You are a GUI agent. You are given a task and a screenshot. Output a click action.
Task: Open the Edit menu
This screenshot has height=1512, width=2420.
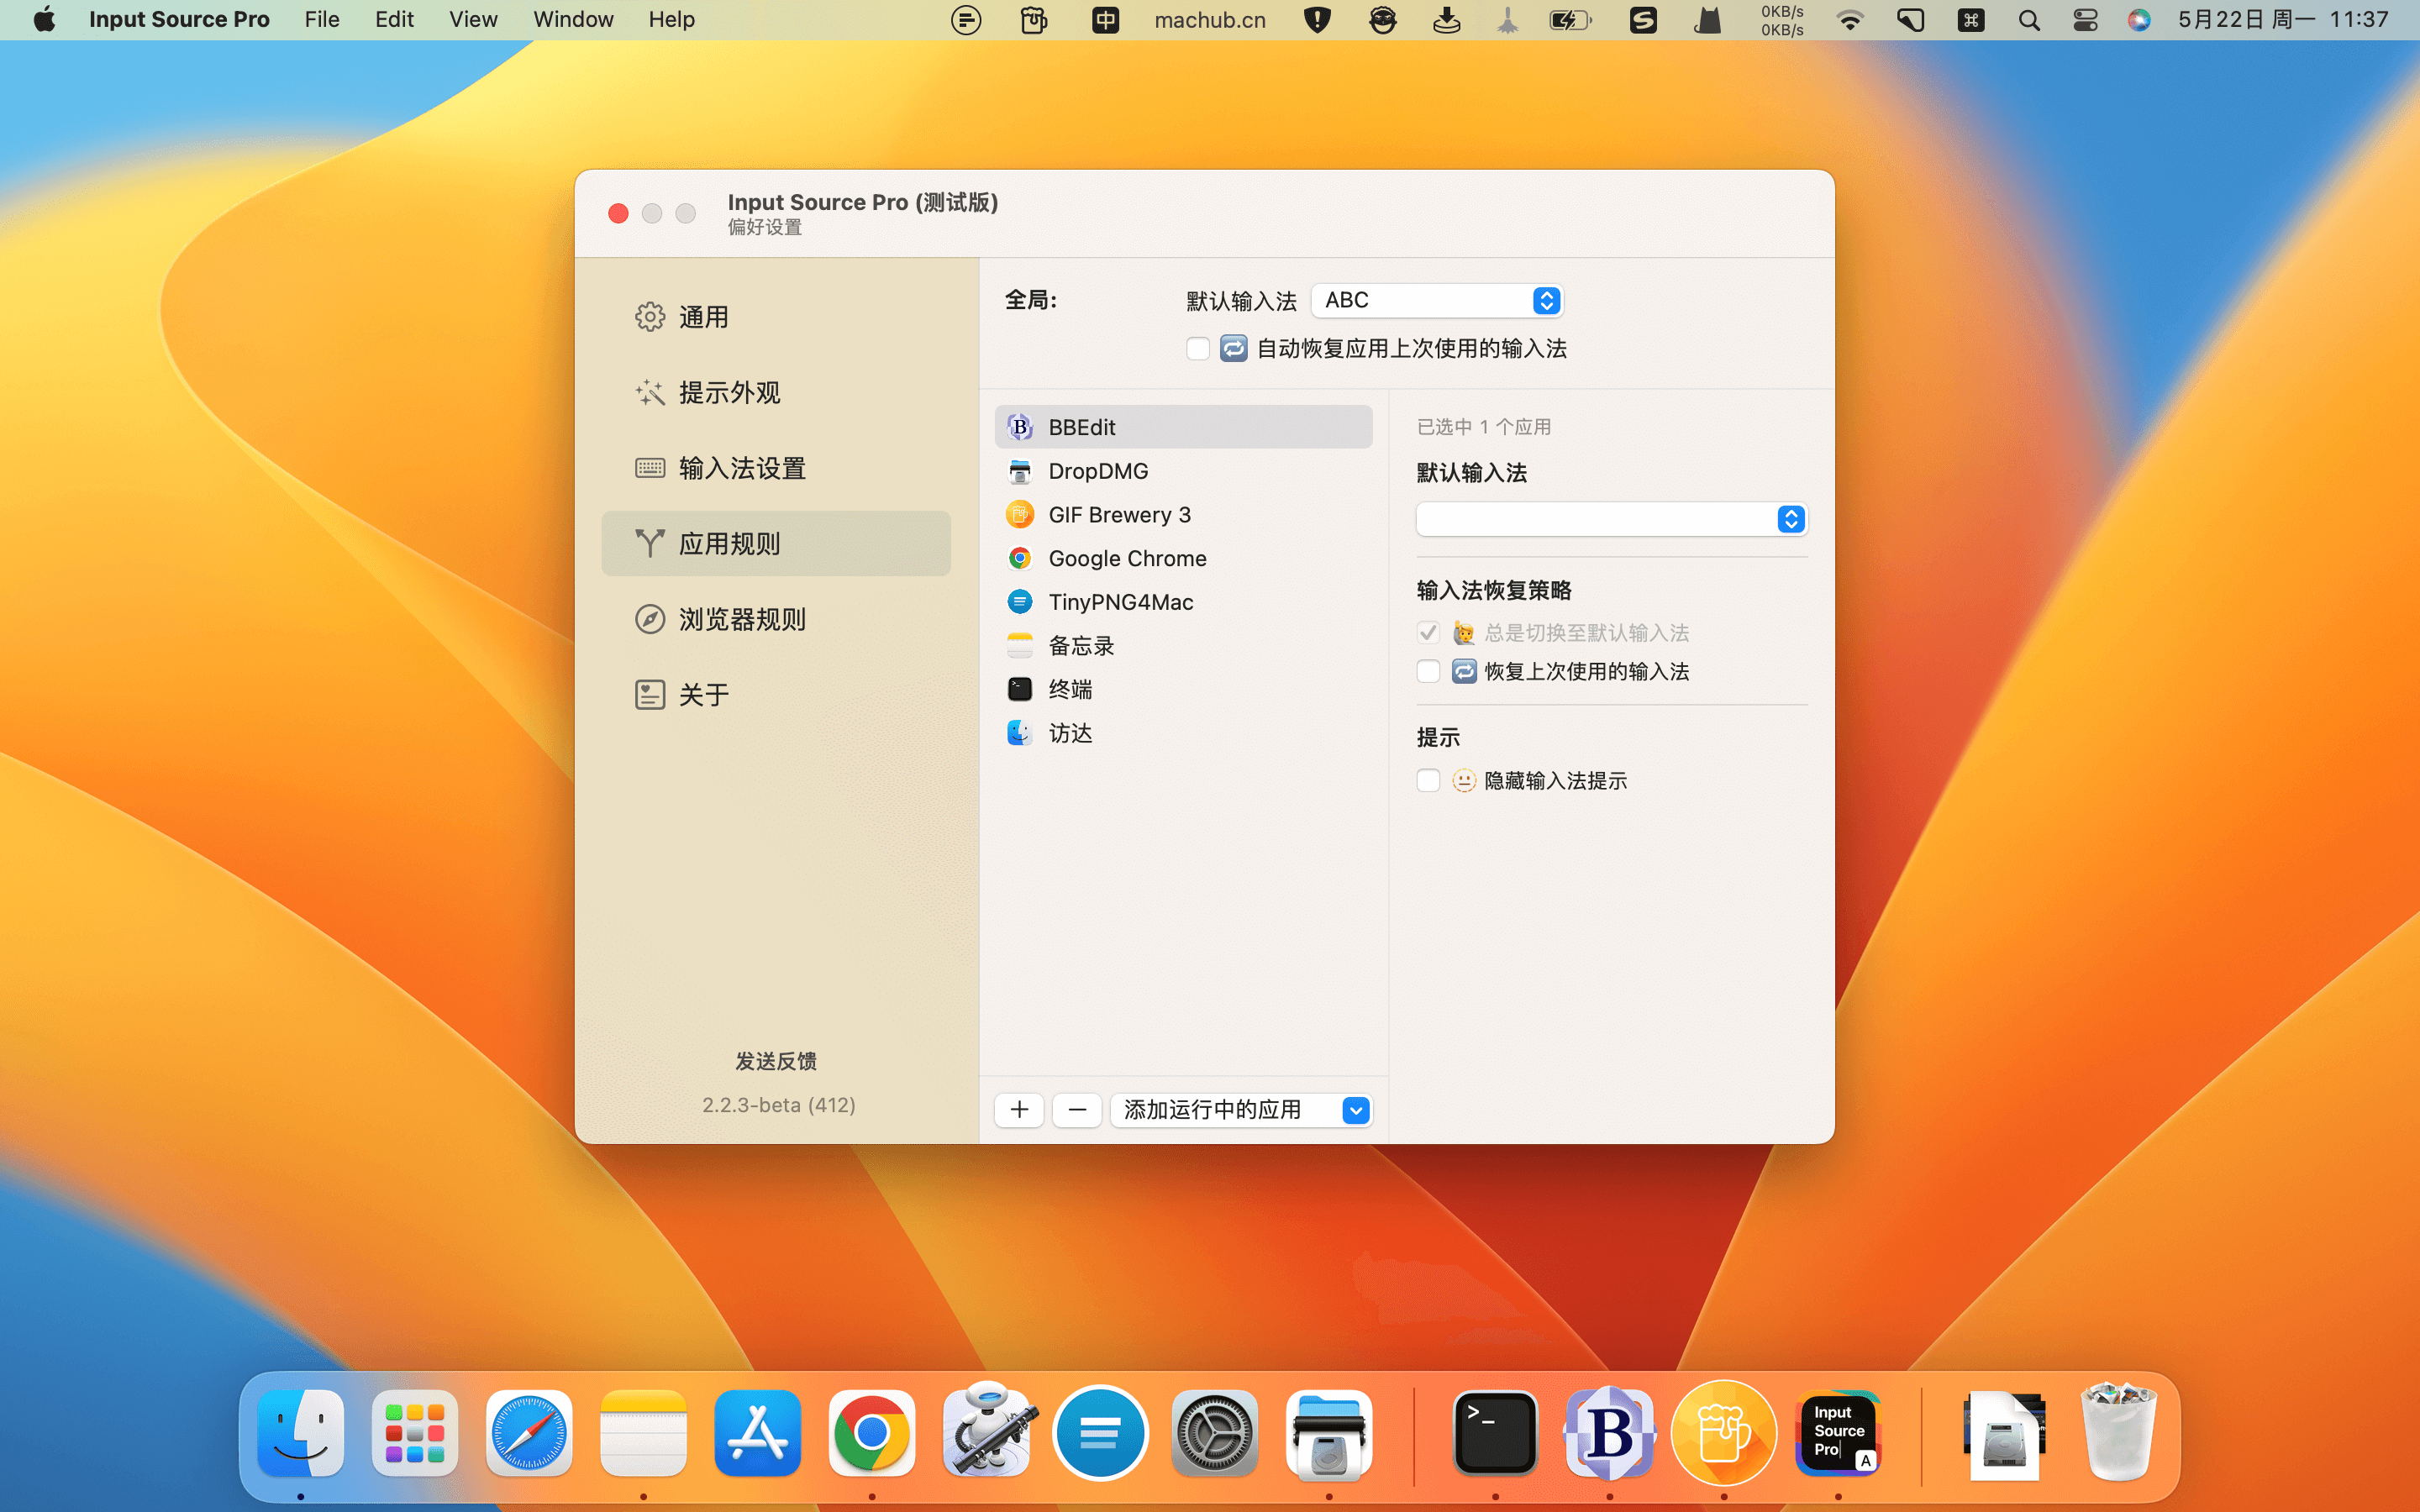tap(394, 19)
